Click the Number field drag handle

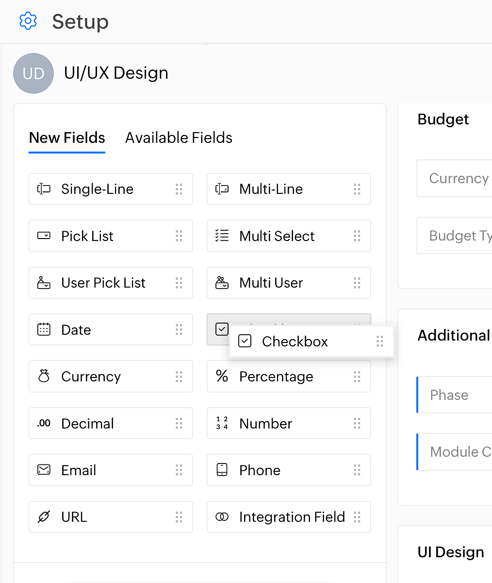click(x=357, y=424)
